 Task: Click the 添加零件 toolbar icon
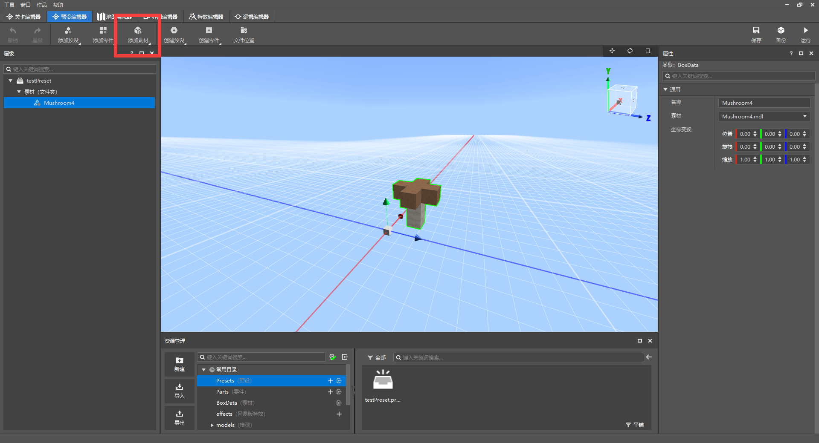103,35
